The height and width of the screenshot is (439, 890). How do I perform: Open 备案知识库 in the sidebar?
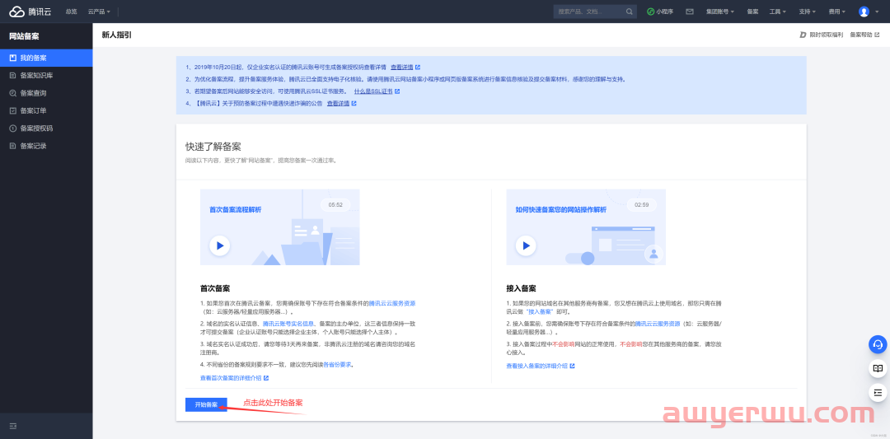click(x=46, y=76)
